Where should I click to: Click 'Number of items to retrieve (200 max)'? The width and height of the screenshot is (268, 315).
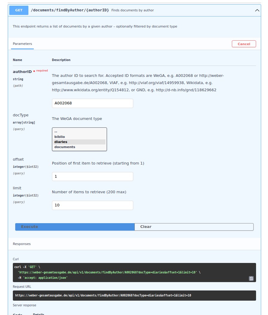(89, 192)
